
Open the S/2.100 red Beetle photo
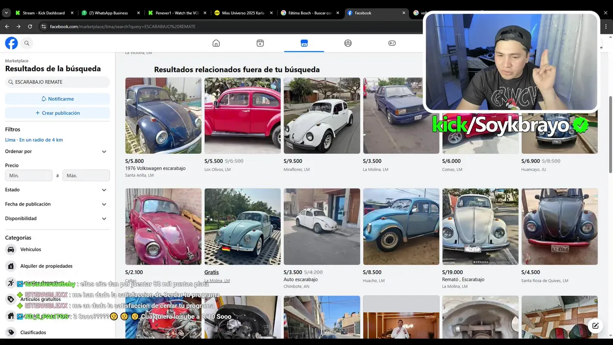(x=163, y=227)
